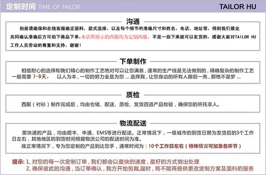Select the 质检 section heading
The width and height of the screenshot is (266, 175).
[133, 95]
